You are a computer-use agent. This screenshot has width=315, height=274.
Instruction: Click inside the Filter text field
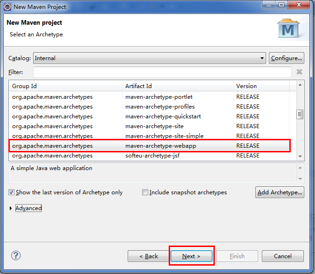(162, 72)
